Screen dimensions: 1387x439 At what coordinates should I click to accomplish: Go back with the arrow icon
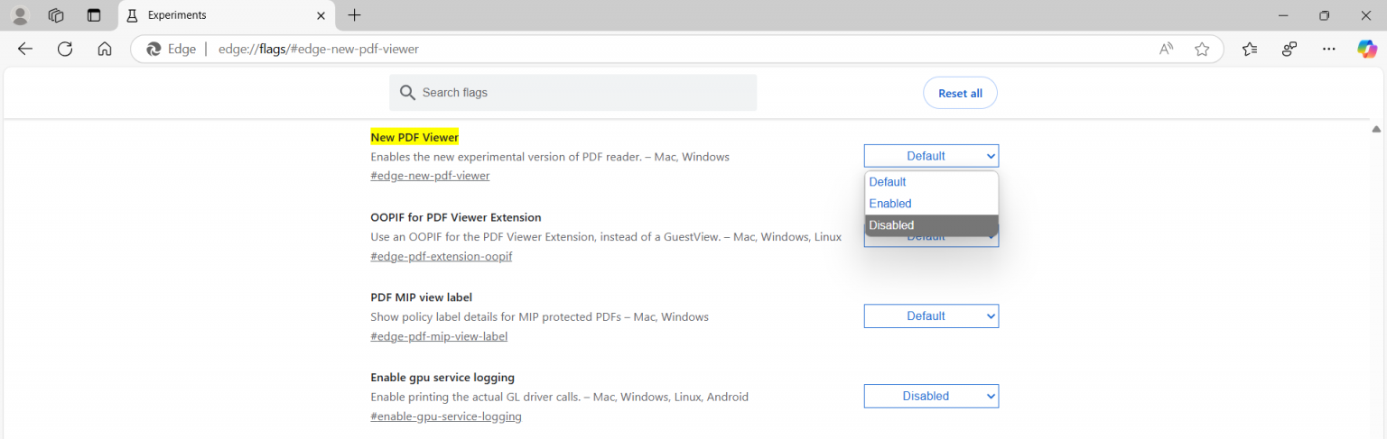click(25, 49)
